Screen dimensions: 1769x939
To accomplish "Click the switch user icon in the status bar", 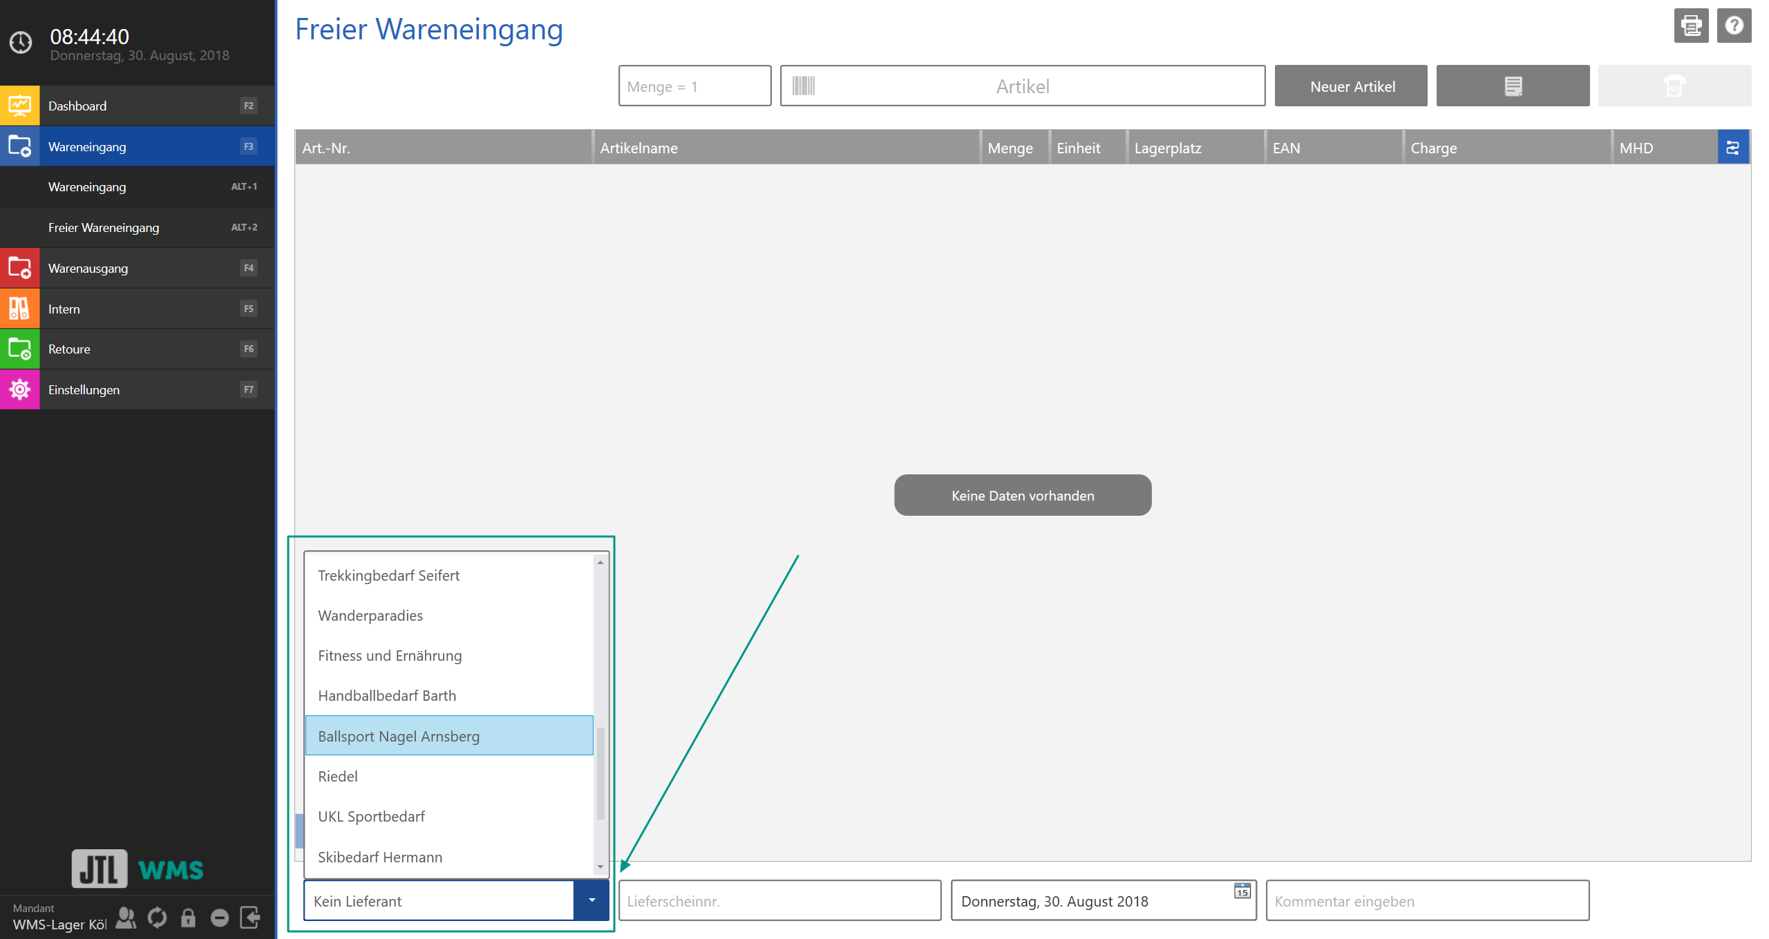I will [x=126, y=917].
